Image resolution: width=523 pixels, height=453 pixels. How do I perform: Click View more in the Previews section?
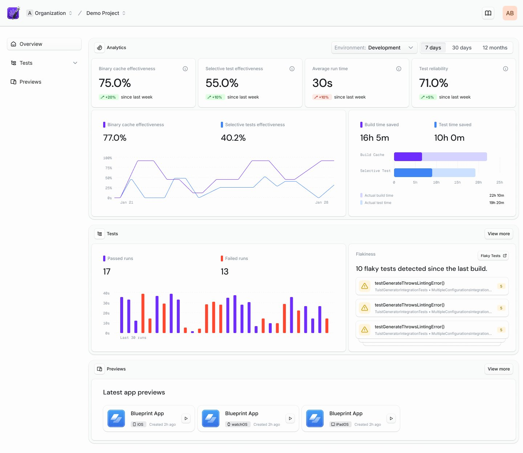(499, 369)
